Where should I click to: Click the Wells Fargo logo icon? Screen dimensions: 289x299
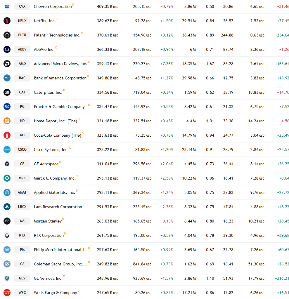pyautogui.click(x=7, y=293)
